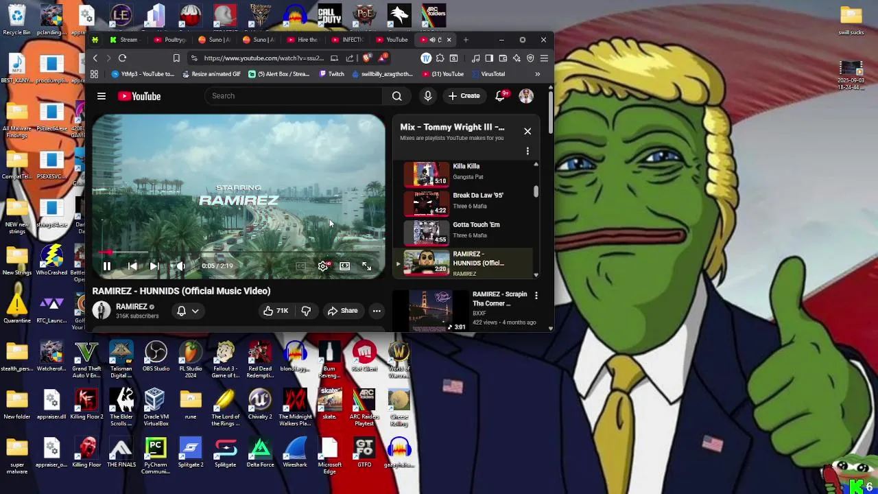Viewport: 878px width, 494px height.
Task: Switch to the first Suno browser tab
Action: (214, 40)
